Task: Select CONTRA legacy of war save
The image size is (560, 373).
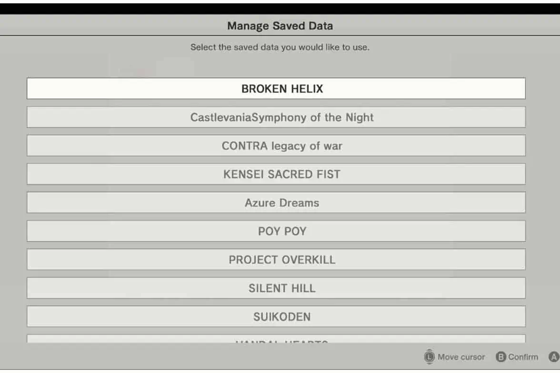Action: pyautogui.click(x=276, y=146)
